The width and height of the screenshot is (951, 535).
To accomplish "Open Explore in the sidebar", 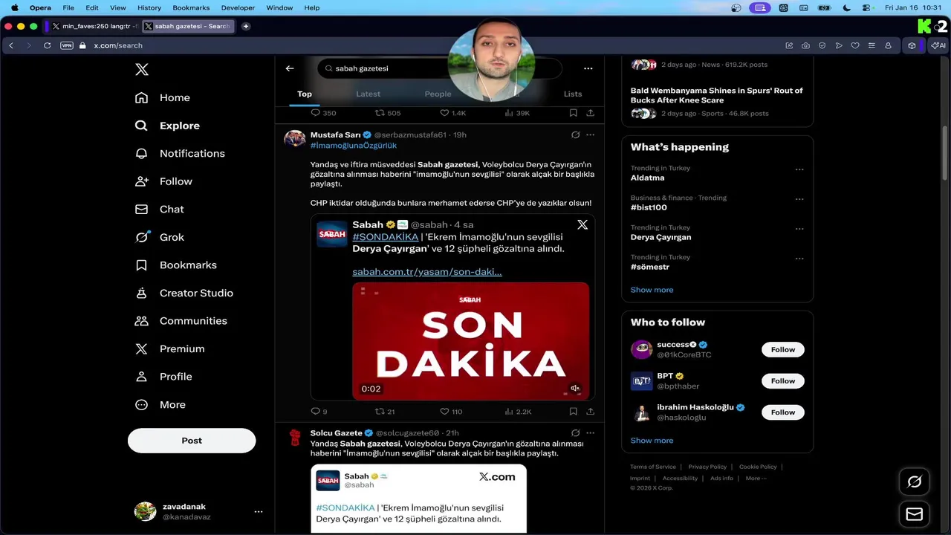I will [168, 126].
